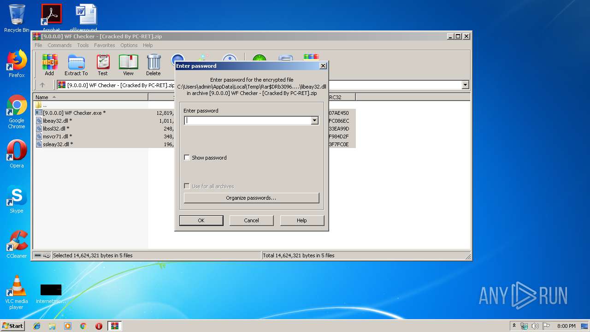Click the status bar drive and key icon
Image resolution: width=590 pixels, height=332 pixels.
point(42,255)
